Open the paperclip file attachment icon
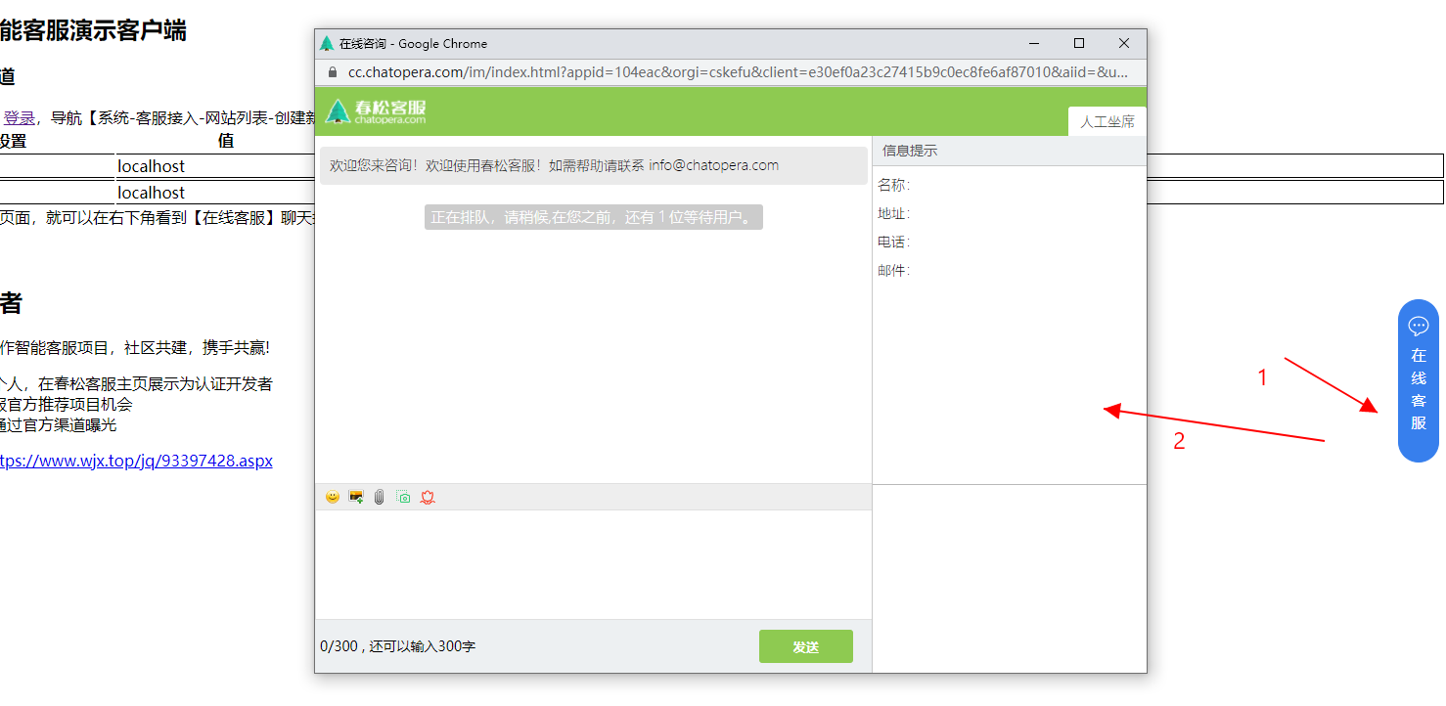 click(379, 498)
